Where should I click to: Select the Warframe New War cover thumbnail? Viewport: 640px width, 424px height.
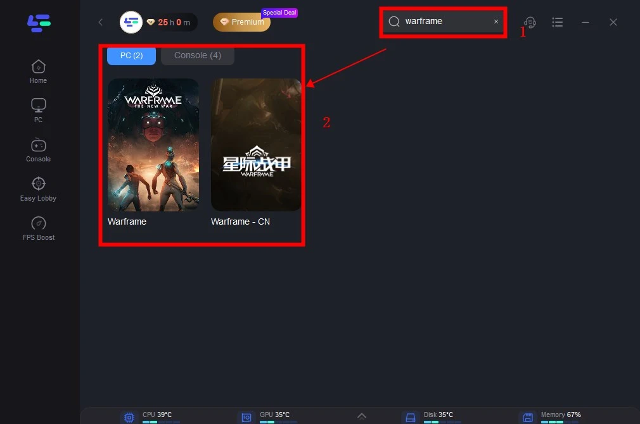point(153,145)
